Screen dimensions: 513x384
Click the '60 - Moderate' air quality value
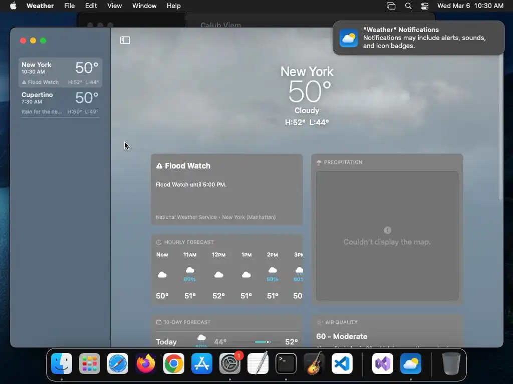(342, 336)
